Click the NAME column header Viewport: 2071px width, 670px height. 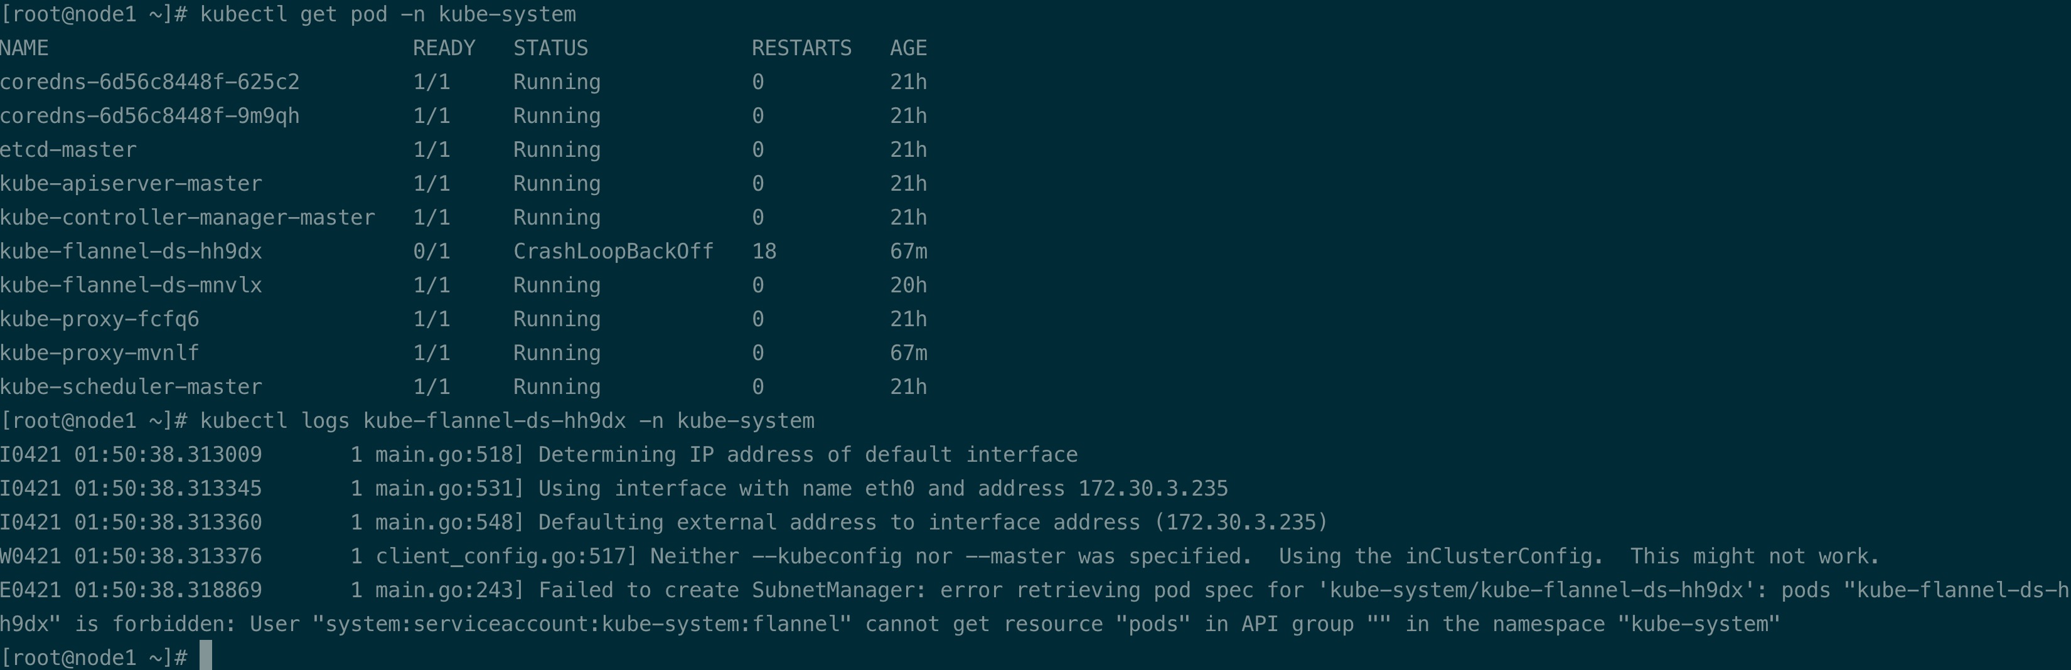pos(24,48)
